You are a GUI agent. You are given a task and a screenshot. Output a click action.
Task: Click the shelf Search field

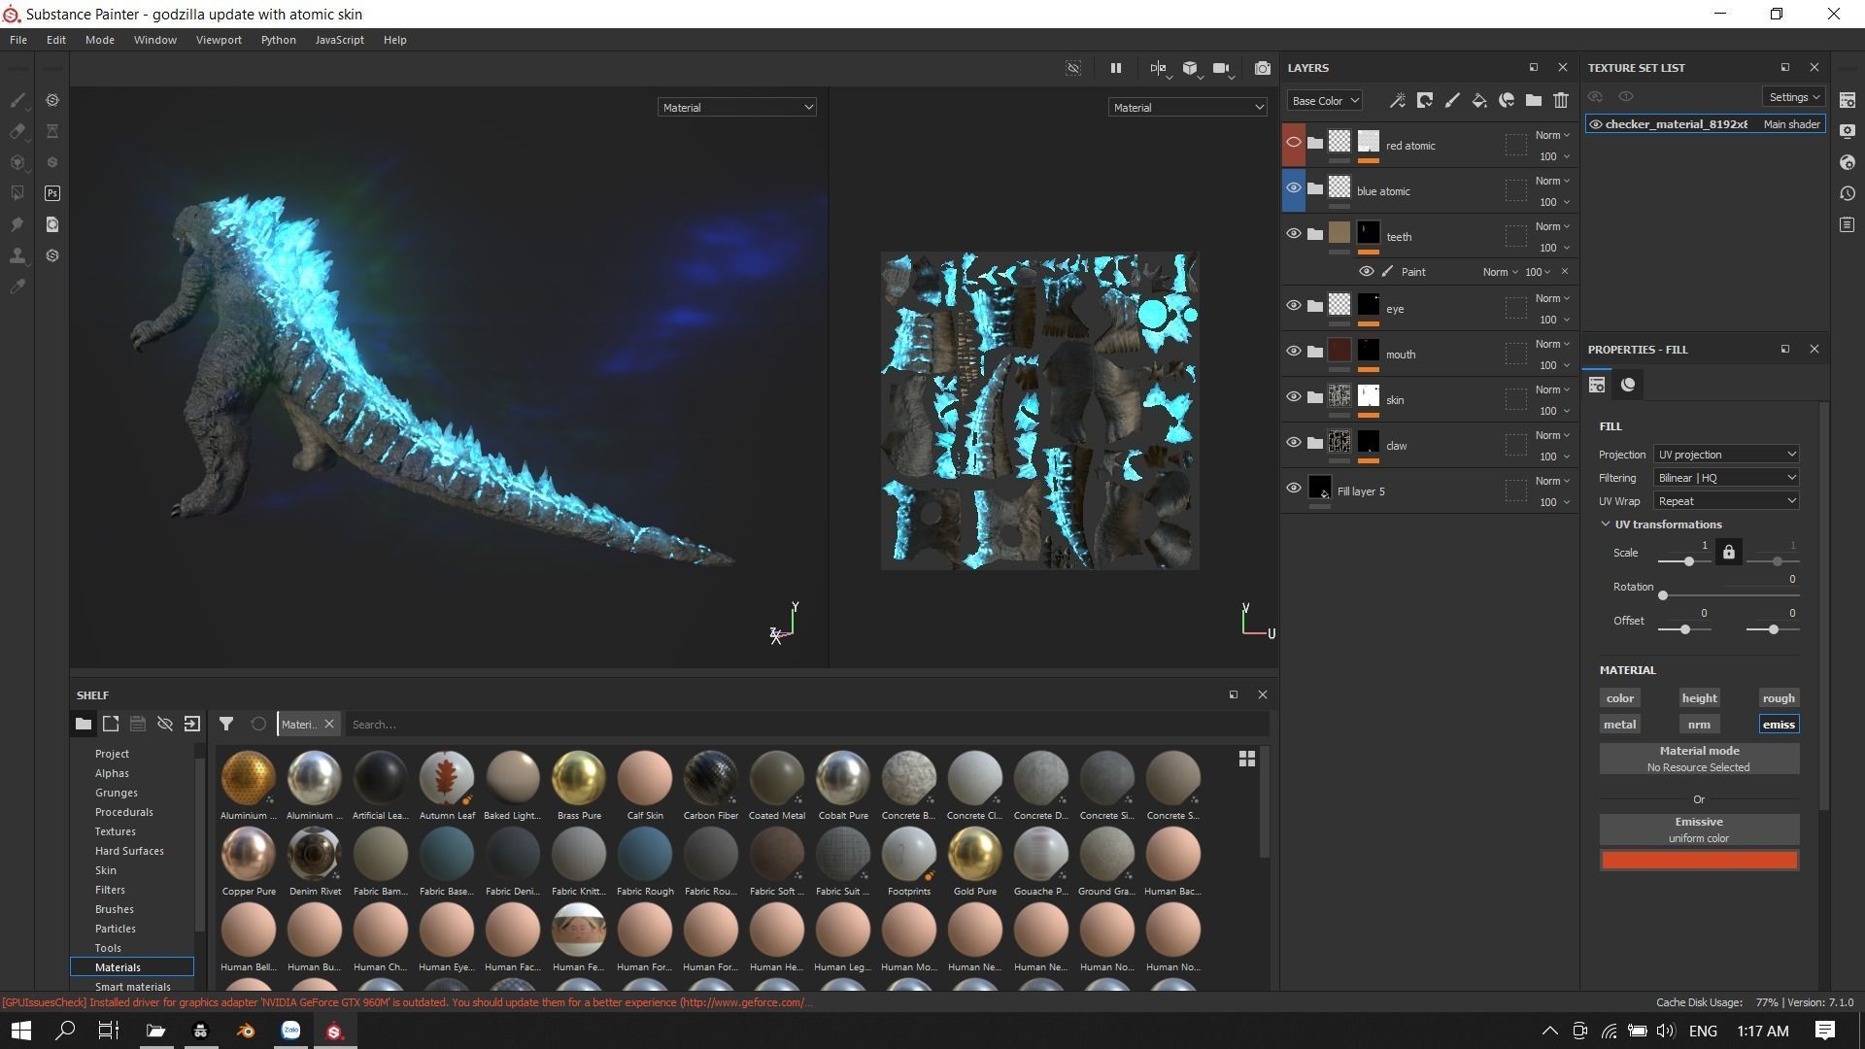tap(806, 725)
